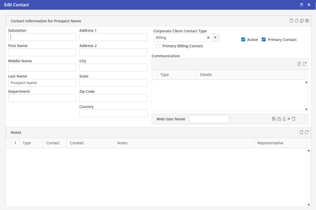316x210 pixels.
Task: Refresh the Notes grid
Action: (x=307, y=132)
